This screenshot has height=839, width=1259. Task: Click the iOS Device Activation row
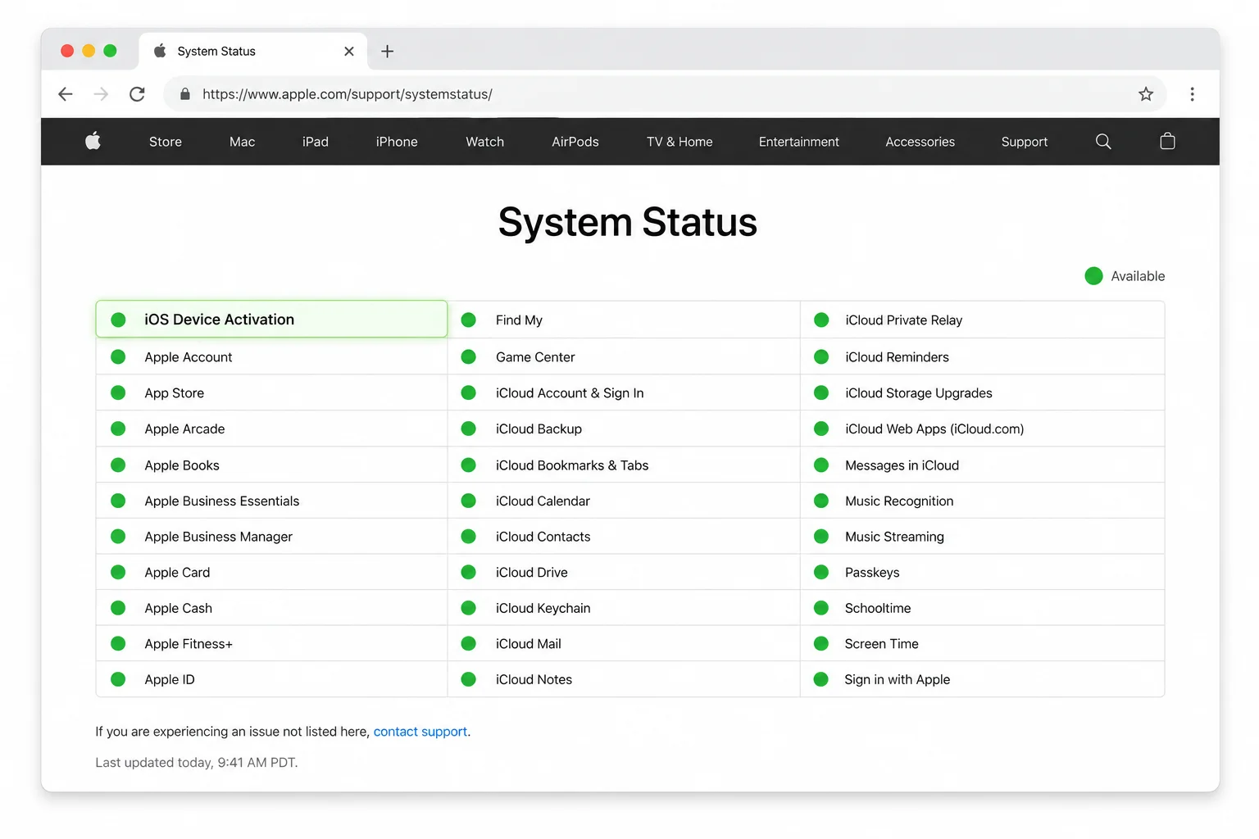click(x=271, y=320)
